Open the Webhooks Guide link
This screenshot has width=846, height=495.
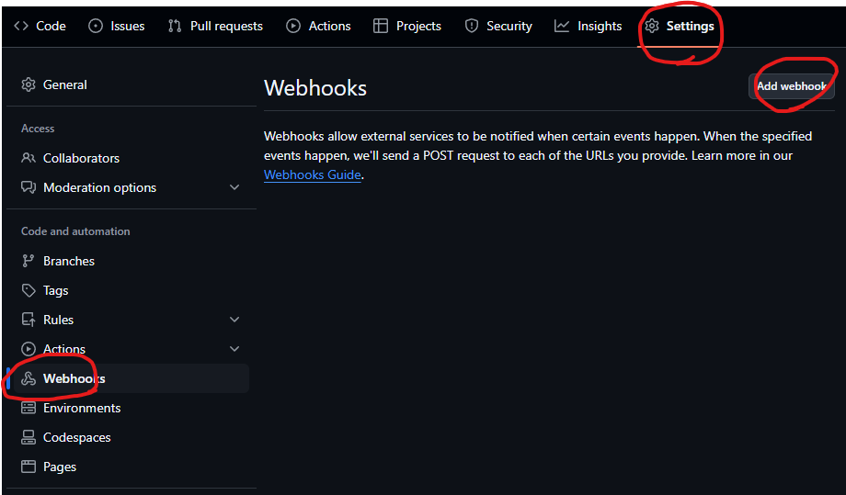tap(313, 174)
